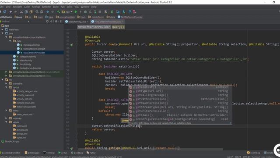This screenshot has height=158, width=280.
Task: Collapse the res folder
Action: 3,79
